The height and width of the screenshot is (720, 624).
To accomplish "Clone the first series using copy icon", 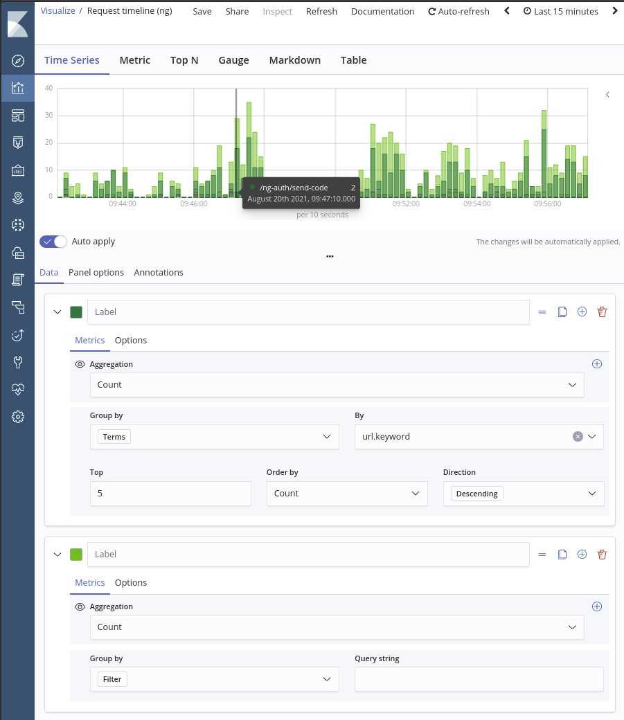I will coord(562,312).
